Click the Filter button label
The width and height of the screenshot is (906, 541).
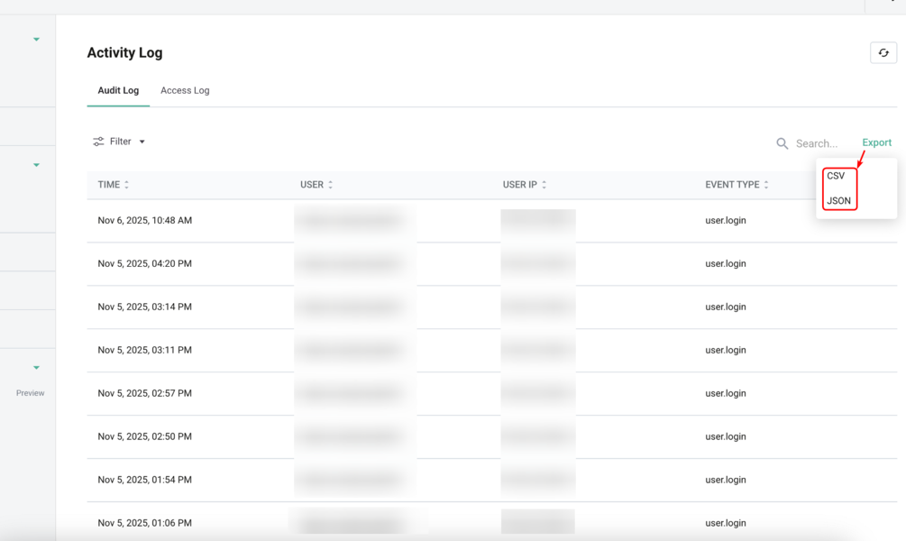coord(120,142)
